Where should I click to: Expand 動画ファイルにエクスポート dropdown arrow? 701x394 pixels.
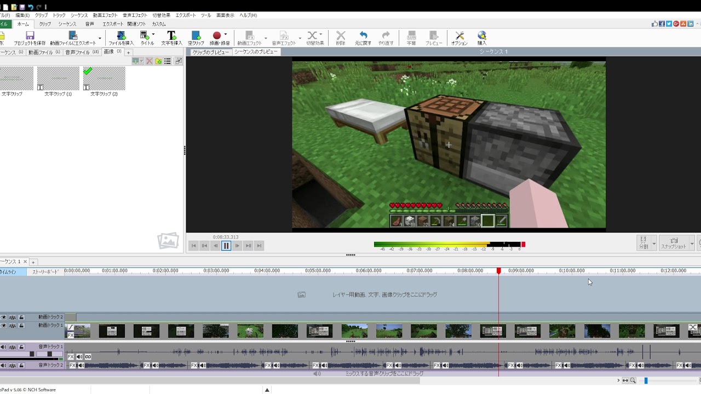point(100,38)
